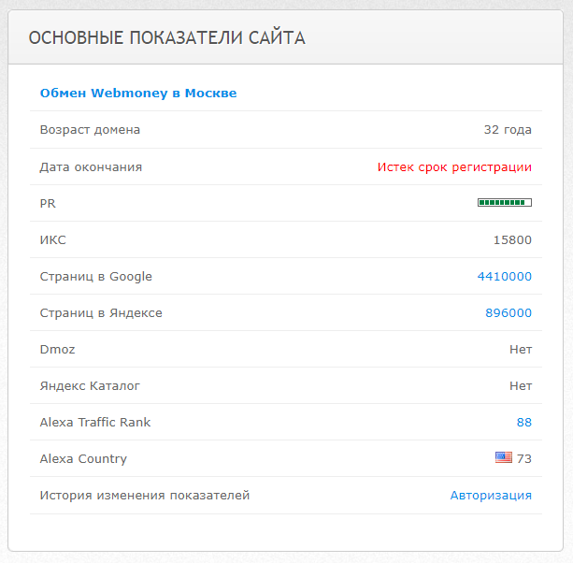Select the 73 Alexa Country value

coord(524,458)
